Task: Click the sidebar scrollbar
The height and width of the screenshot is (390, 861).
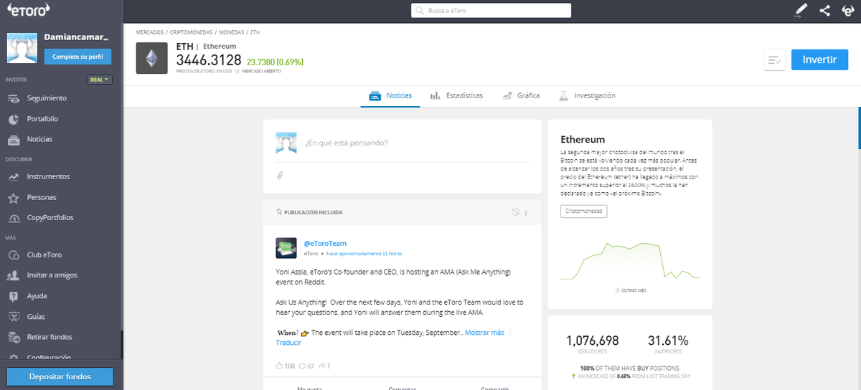Action: pos(121,345)
